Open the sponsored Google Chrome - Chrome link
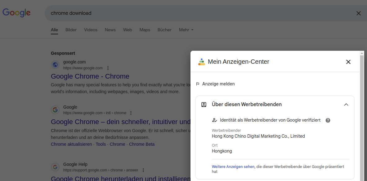This screenshot has width=367, height=181. point(90,76)
